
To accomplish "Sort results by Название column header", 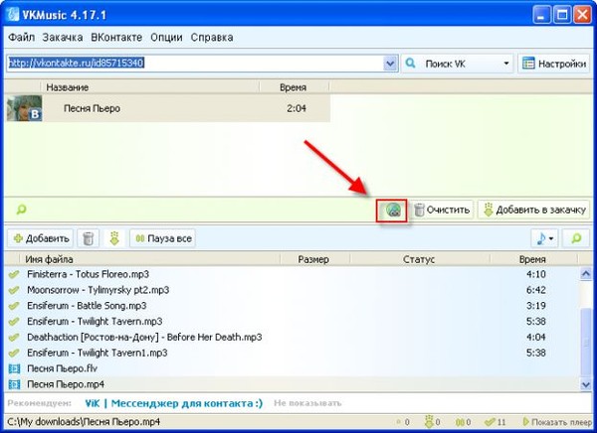I will point(150,87).
